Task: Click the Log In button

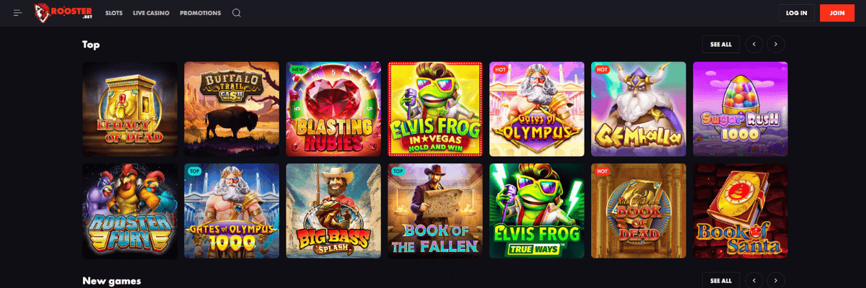Action: [x=797, y=13]
